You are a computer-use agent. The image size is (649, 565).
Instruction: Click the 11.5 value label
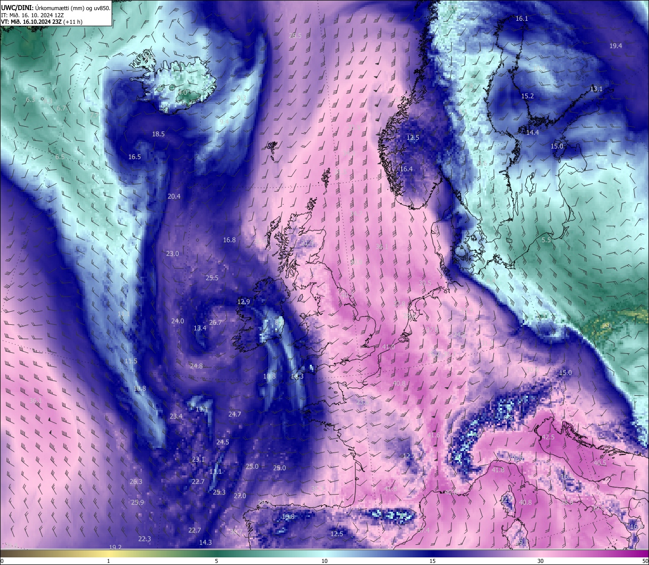[x=131, y=361]
